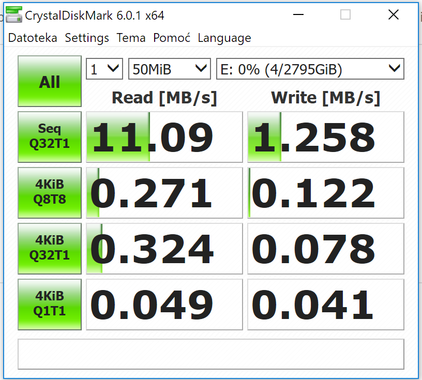
Task: Click the disabled maximize button
Action: (x=345, y=14)
